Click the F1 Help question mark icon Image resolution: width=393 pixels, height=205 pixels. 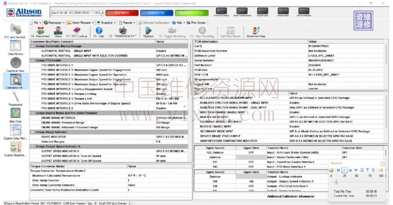click(99, 30)
